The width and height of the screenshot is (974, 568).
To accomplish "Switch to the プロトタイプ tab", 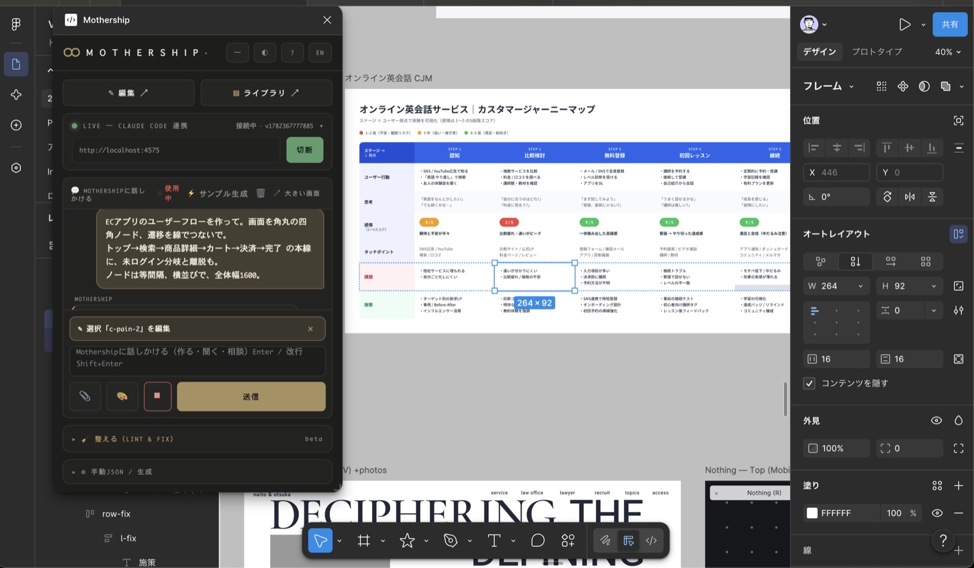I will [x=877, y=52].
